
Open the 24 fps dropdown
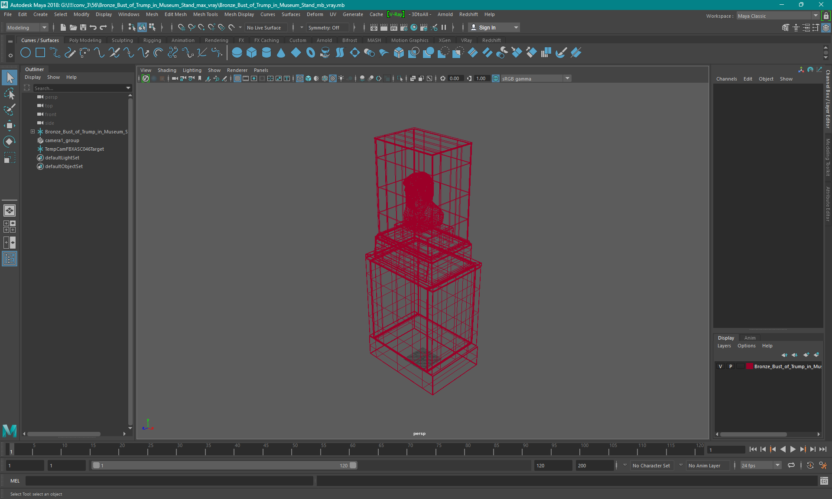(x=760, y=466)
